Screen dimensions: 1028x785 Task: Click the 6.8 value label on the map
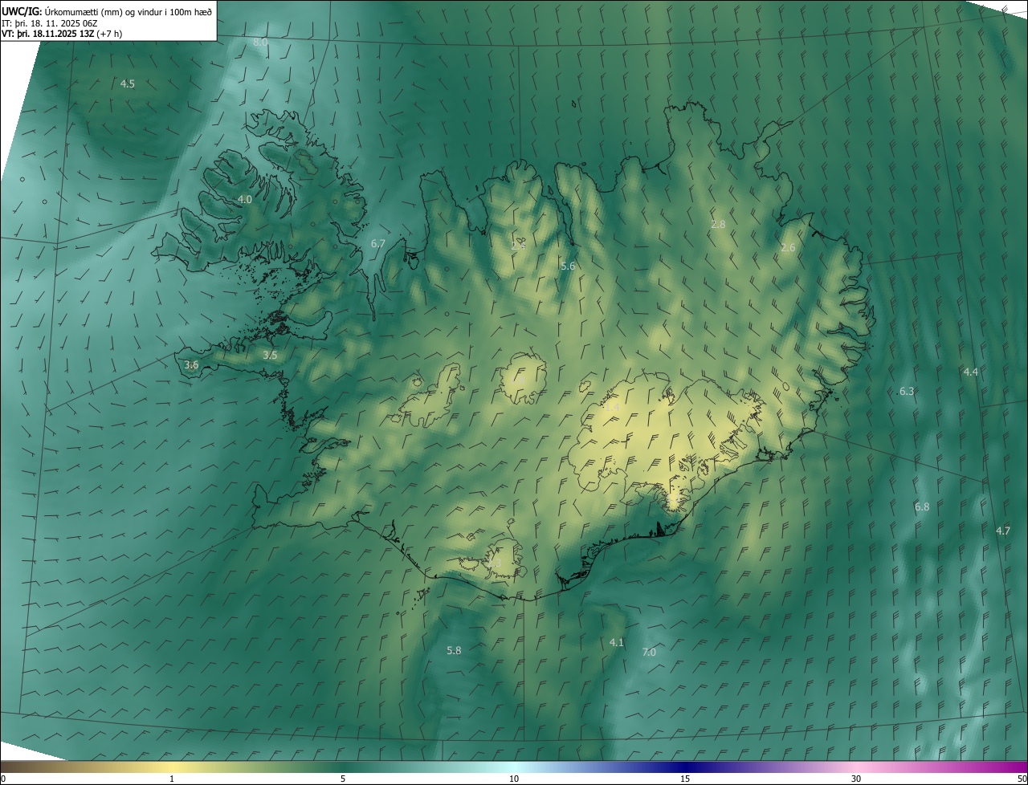pyautogui.click(x=922, y=506)
